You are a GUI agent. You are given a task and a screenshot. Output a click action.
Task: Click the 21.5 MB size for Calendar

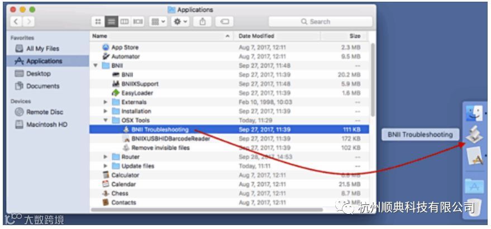350,184
